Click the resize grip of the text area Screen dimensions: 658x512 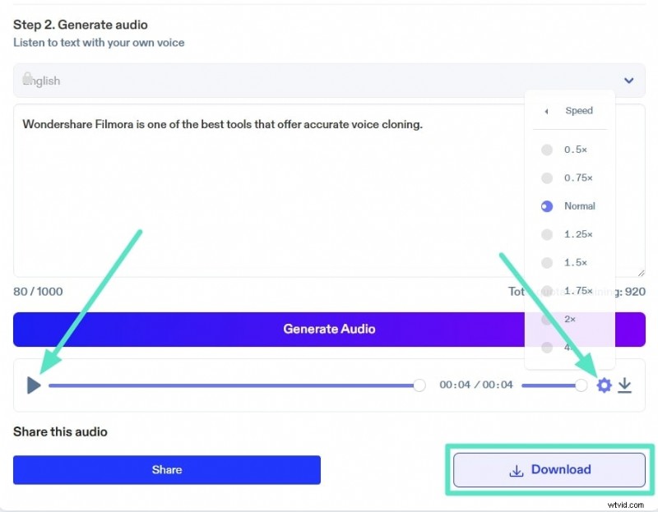coord(640,274)
